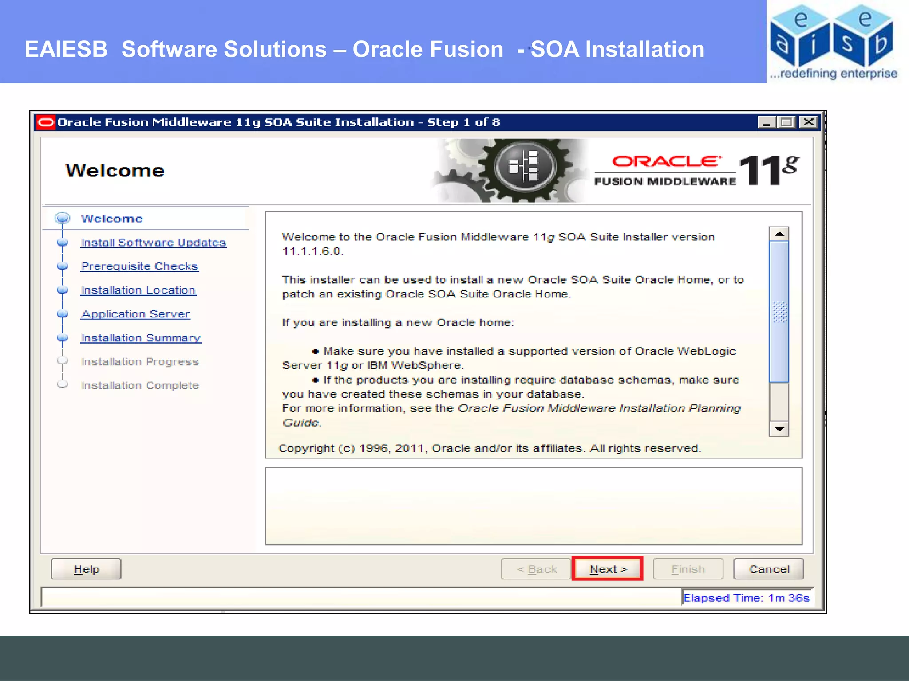Click the Help button
Image resolution: width=909 pixels, height=681 pixels.
[x=86, y=569]
